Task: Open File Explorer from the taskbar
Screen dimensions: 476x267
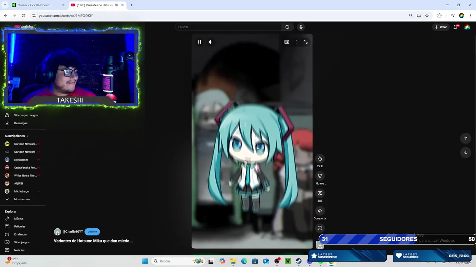Action: coord(233,261)
